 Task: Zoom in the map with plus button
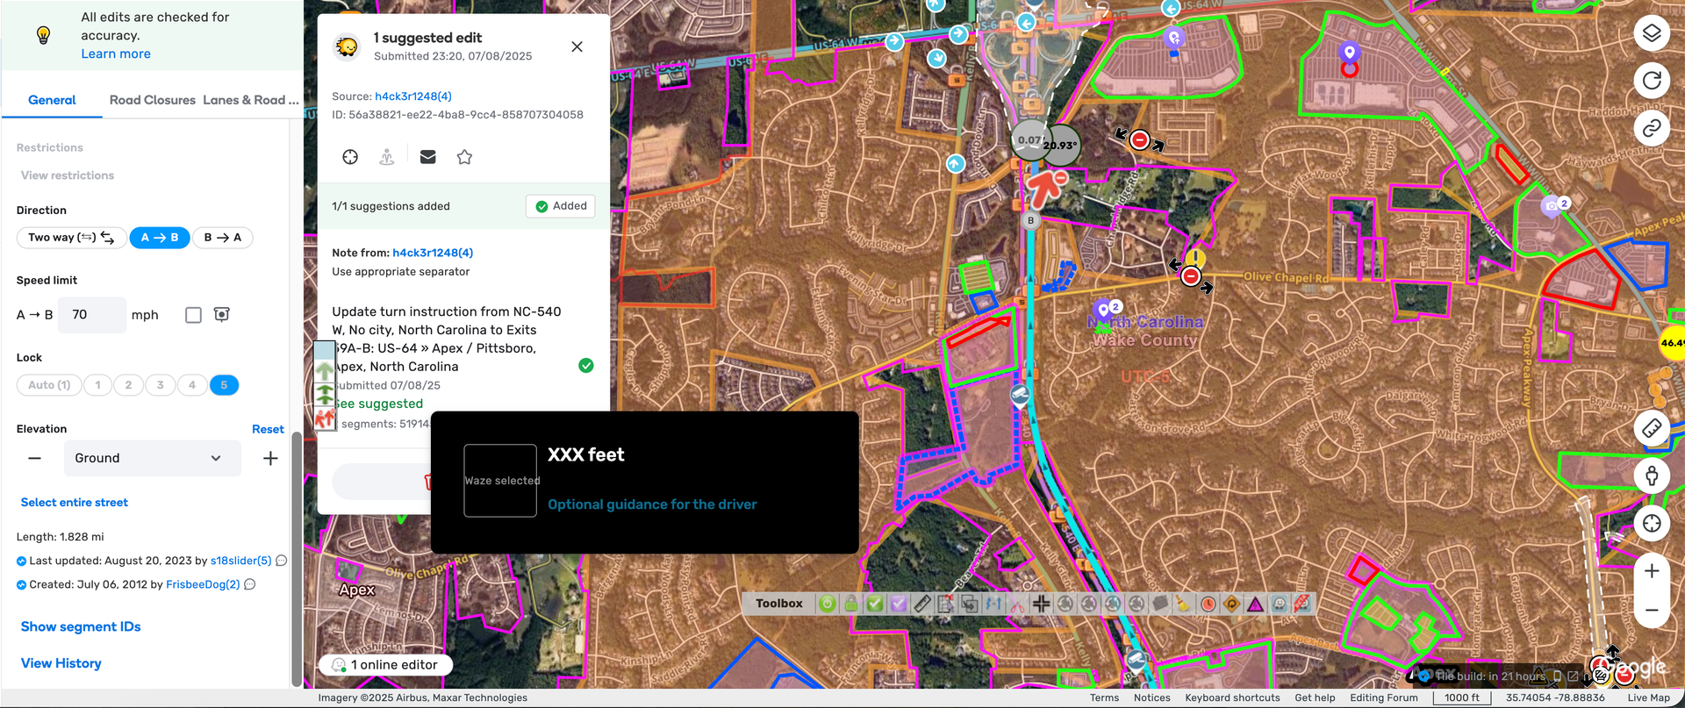[1651, 571]
